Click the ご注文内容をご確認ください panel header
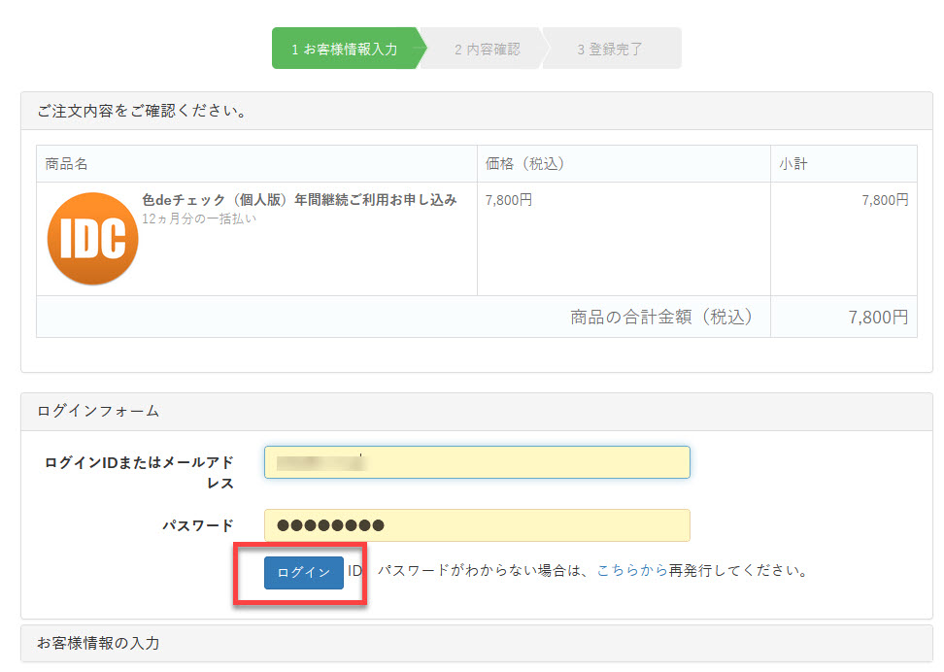The image size is (944, 672). (142, 111)
